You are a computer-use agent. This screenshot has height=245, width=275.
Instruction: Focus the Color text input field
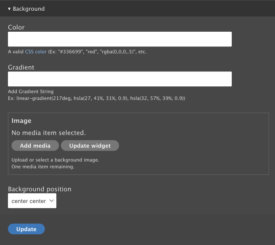pyautogui.click(x=119, y=39)
